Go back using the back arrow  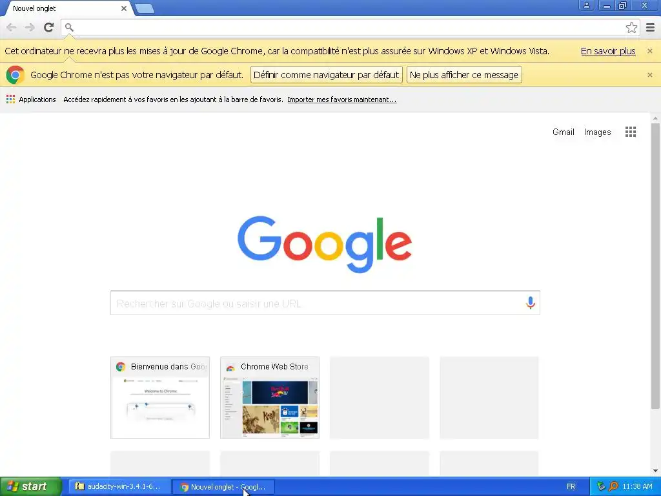point(12,28)
